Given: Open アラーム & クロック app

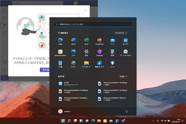Looking at the screenshot, I should coord(125,53).
